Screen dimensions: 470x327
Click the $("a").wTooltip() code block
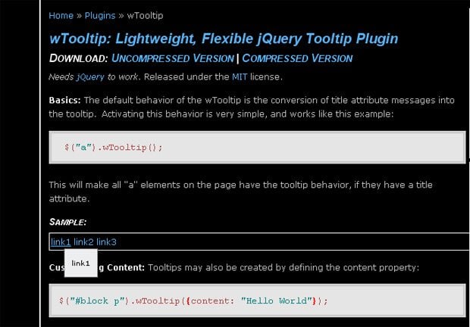coord(256,147)
